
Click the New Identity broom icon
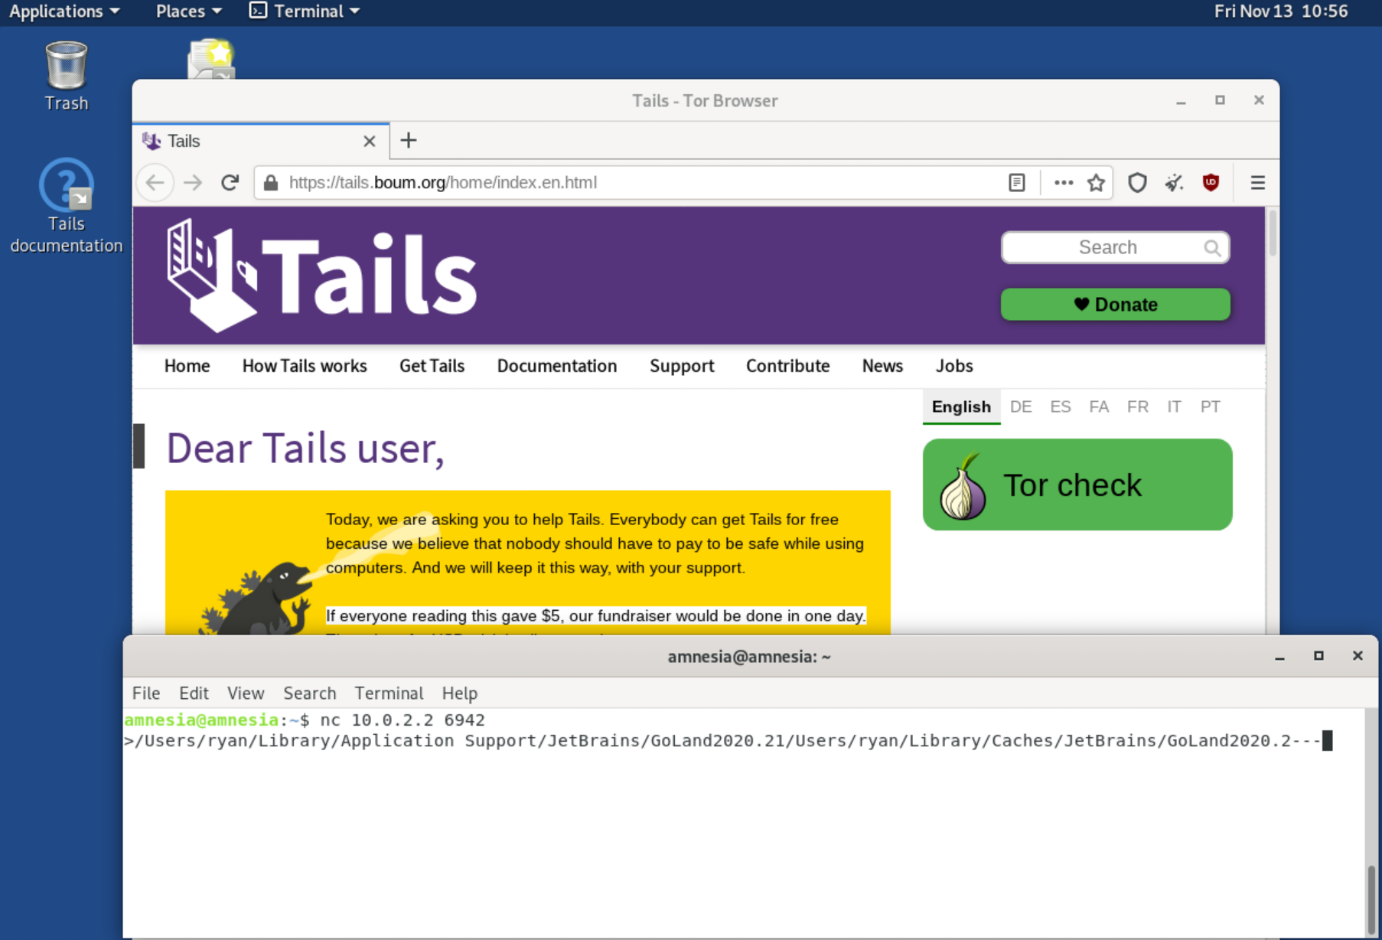1174,183
